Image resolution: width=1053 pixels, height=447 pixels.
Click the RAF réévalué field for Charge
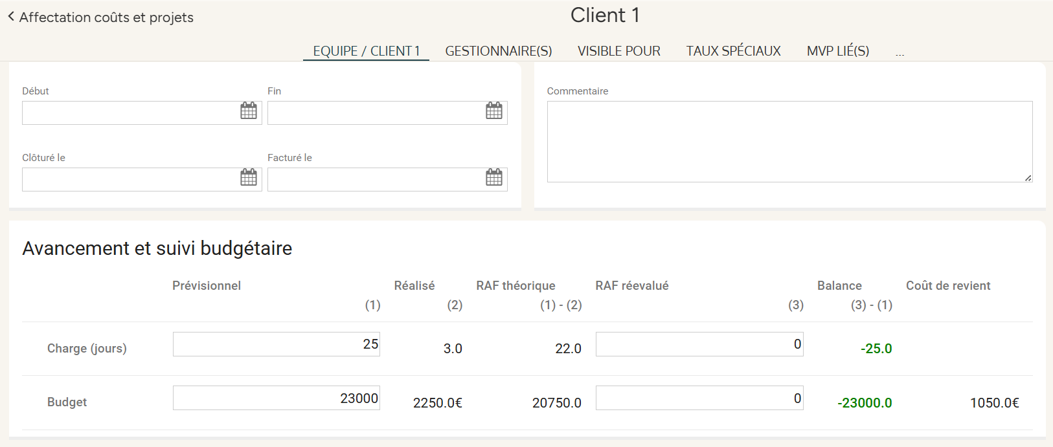[x=699, y=344]
